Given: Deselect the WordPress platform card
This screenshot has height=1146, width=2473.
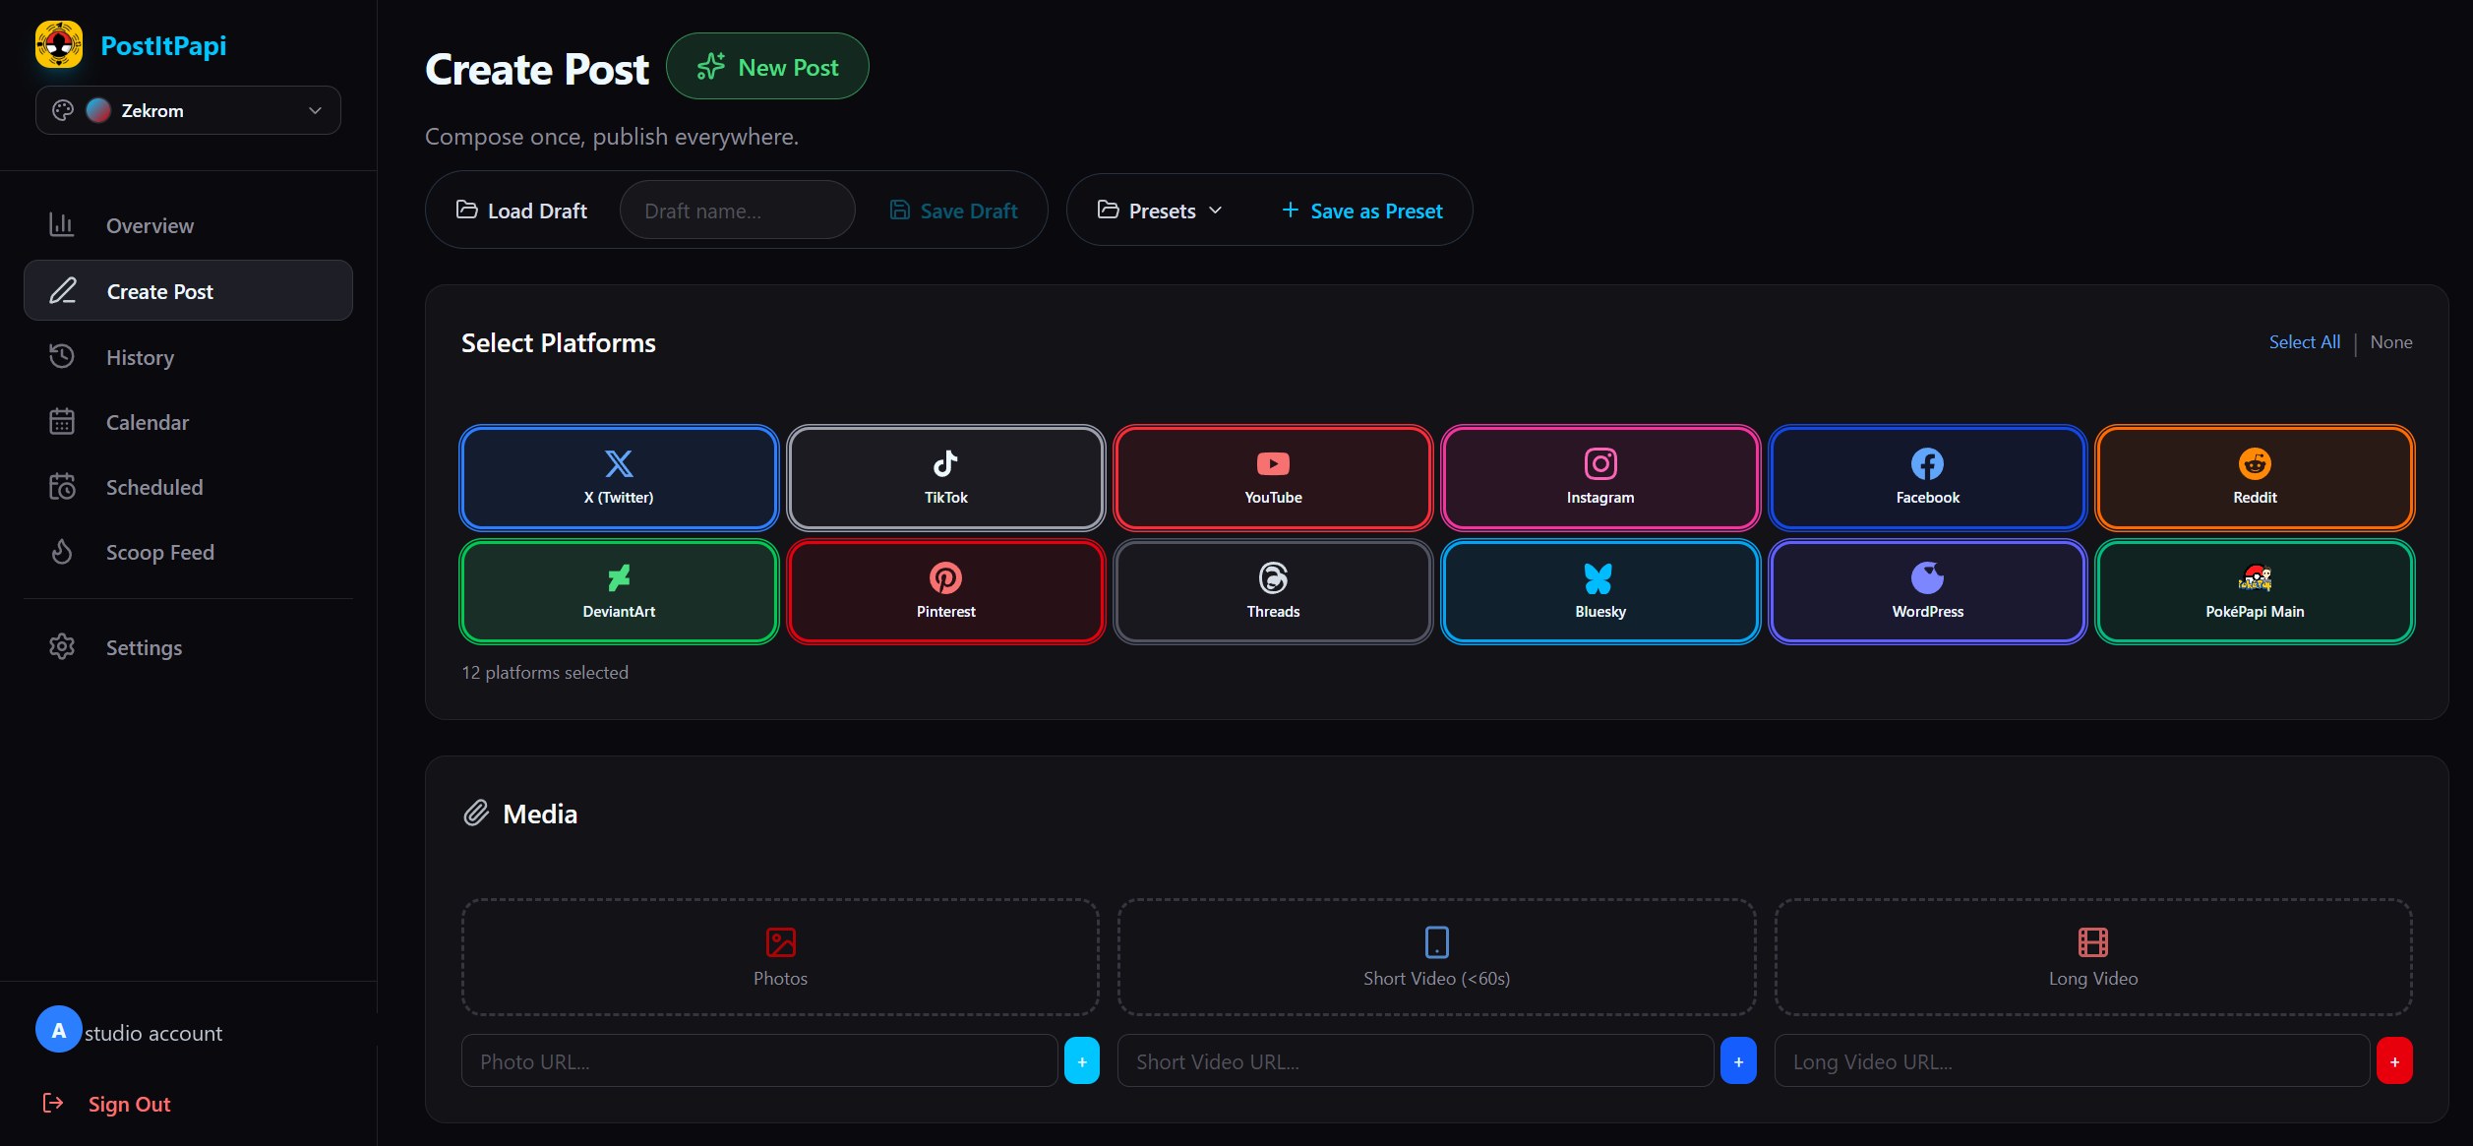Looking at the screenshot, I should (x=1928, y=592).
